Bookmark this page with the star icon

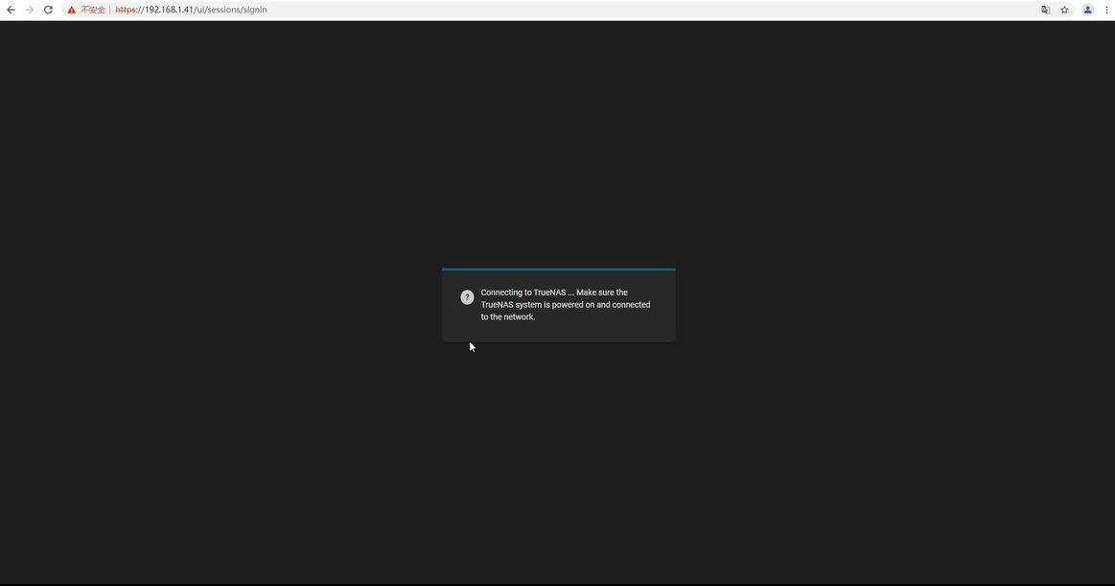(1064, 10)
